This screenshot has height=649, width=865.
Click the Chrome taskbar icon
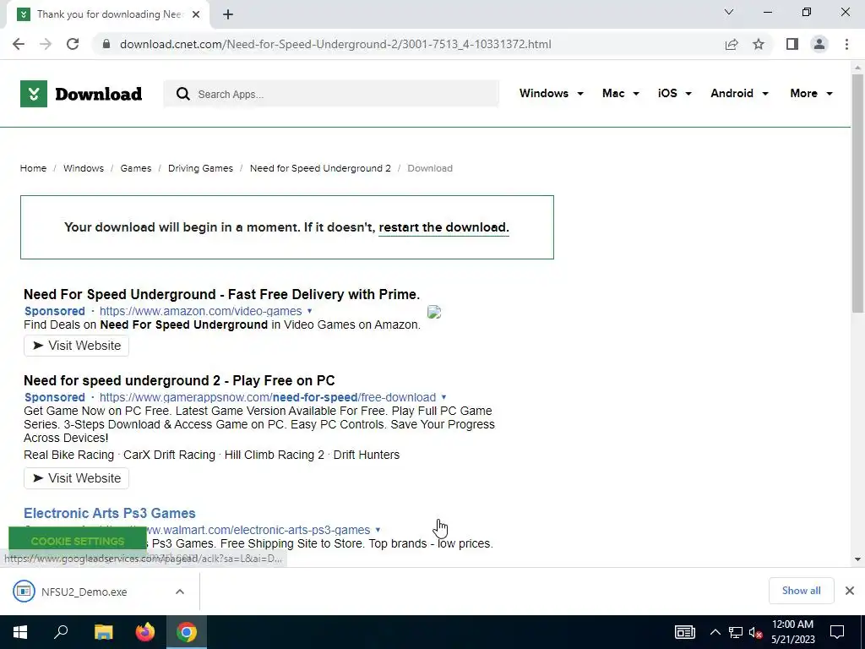click(187, 632)
